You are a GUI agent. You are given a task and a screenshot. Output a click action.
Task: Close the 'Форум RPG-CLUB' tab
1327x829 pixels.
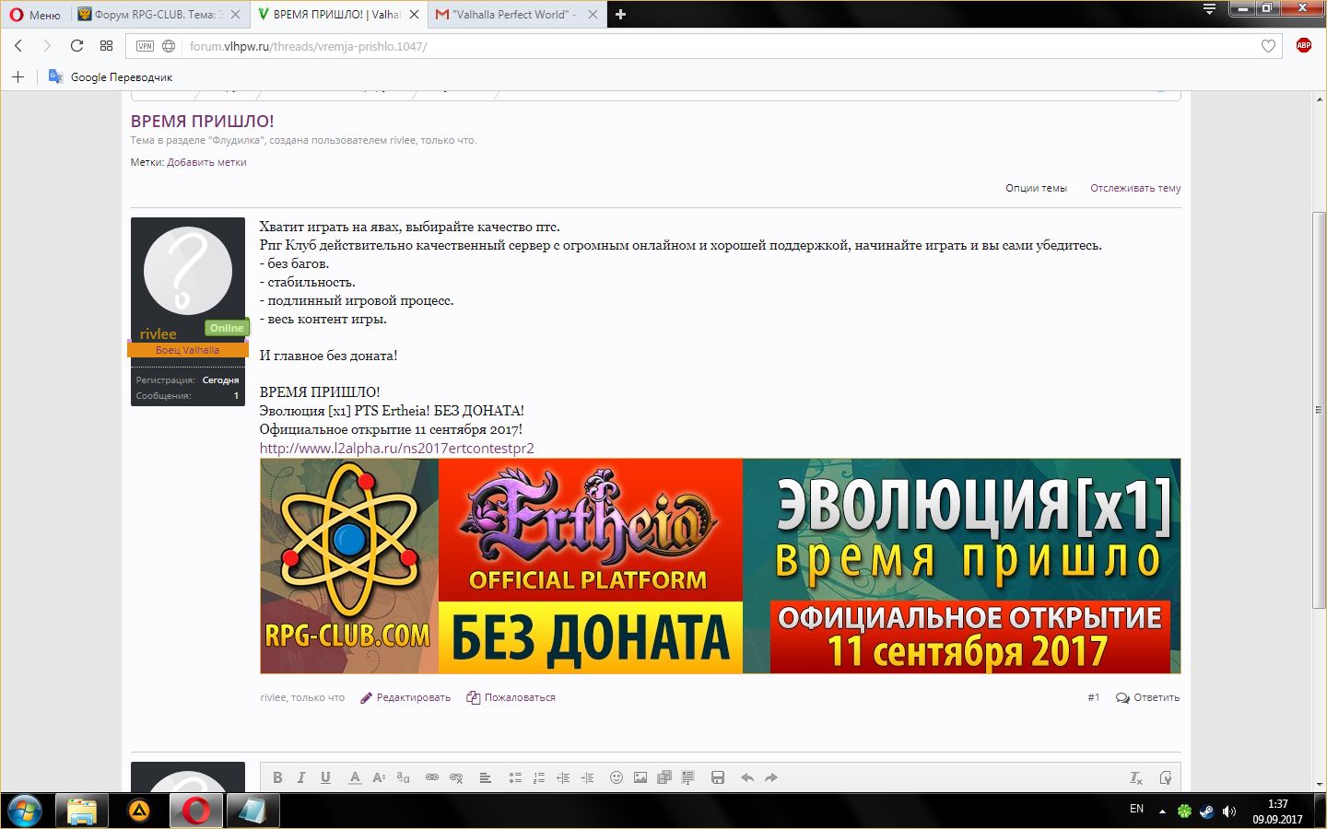coord(236,15)
